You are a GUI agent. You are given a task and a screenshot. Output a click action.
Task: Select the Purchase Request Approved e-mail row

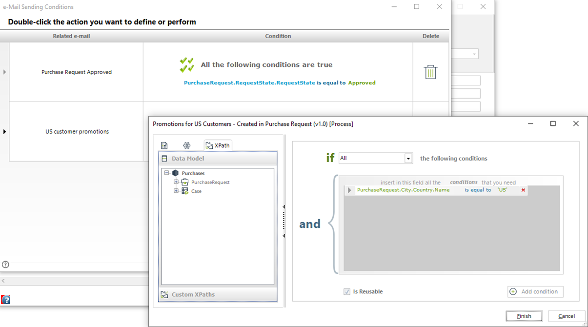[x=77, y=72]
